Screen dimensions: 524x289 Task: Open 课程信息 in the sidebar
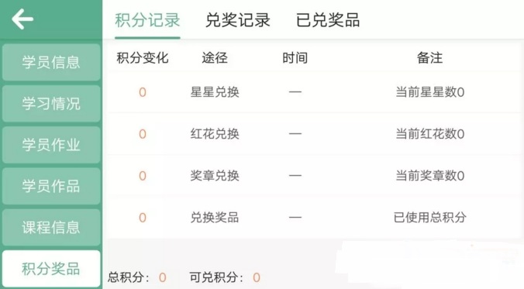pyautogui.click(x=51, y=228)
